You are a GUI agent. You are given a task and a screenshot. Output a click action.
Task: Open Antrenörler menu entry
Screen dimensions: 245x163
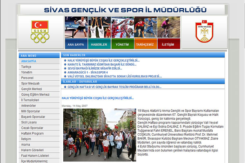pyautogui.click(x=39, y=106)
